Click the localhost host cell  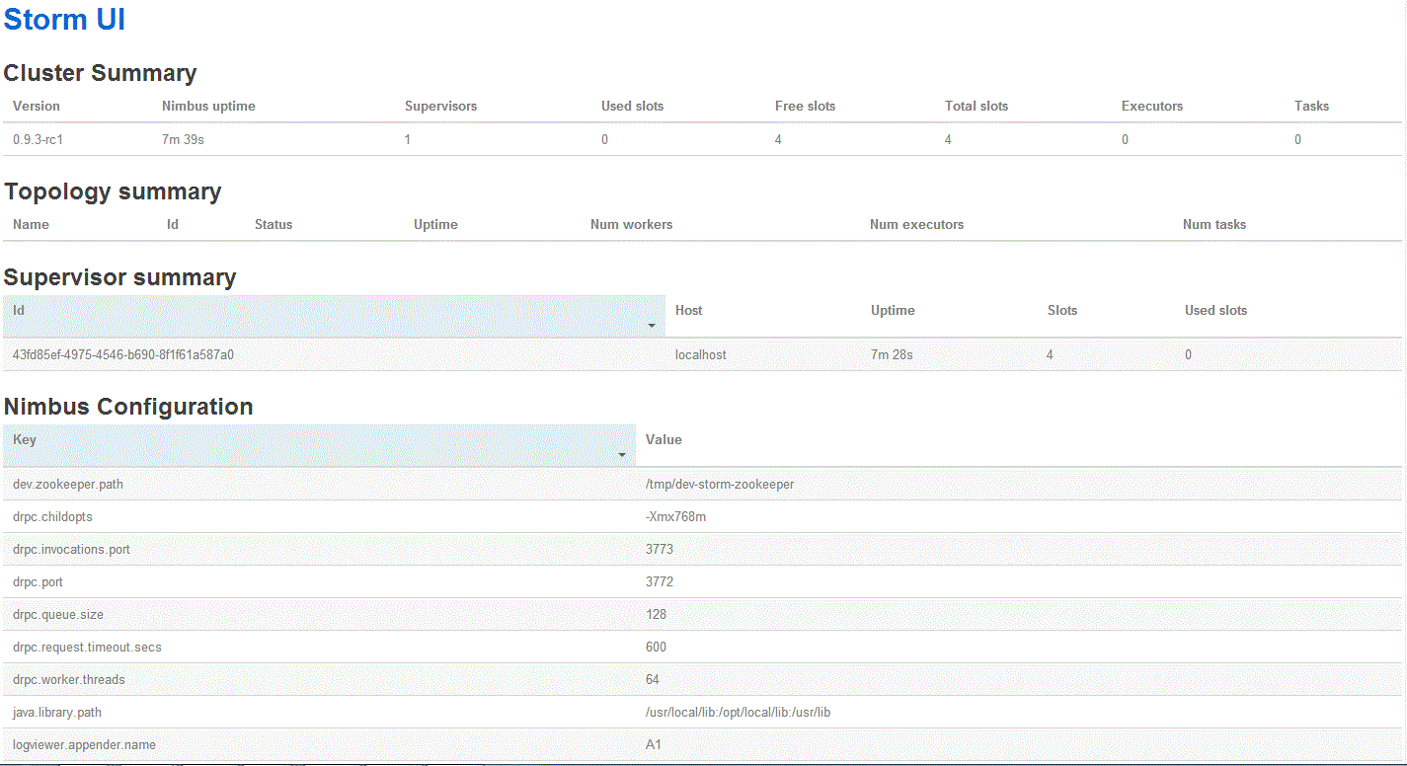tap(700, 354)
